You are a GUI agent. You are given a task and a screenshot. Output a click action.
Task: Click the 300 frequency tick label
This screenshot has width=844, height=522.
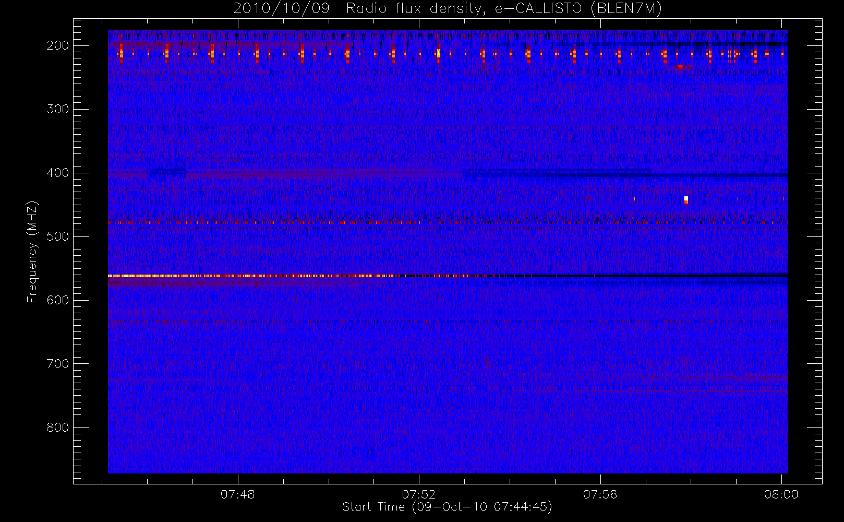pos(58,109)
